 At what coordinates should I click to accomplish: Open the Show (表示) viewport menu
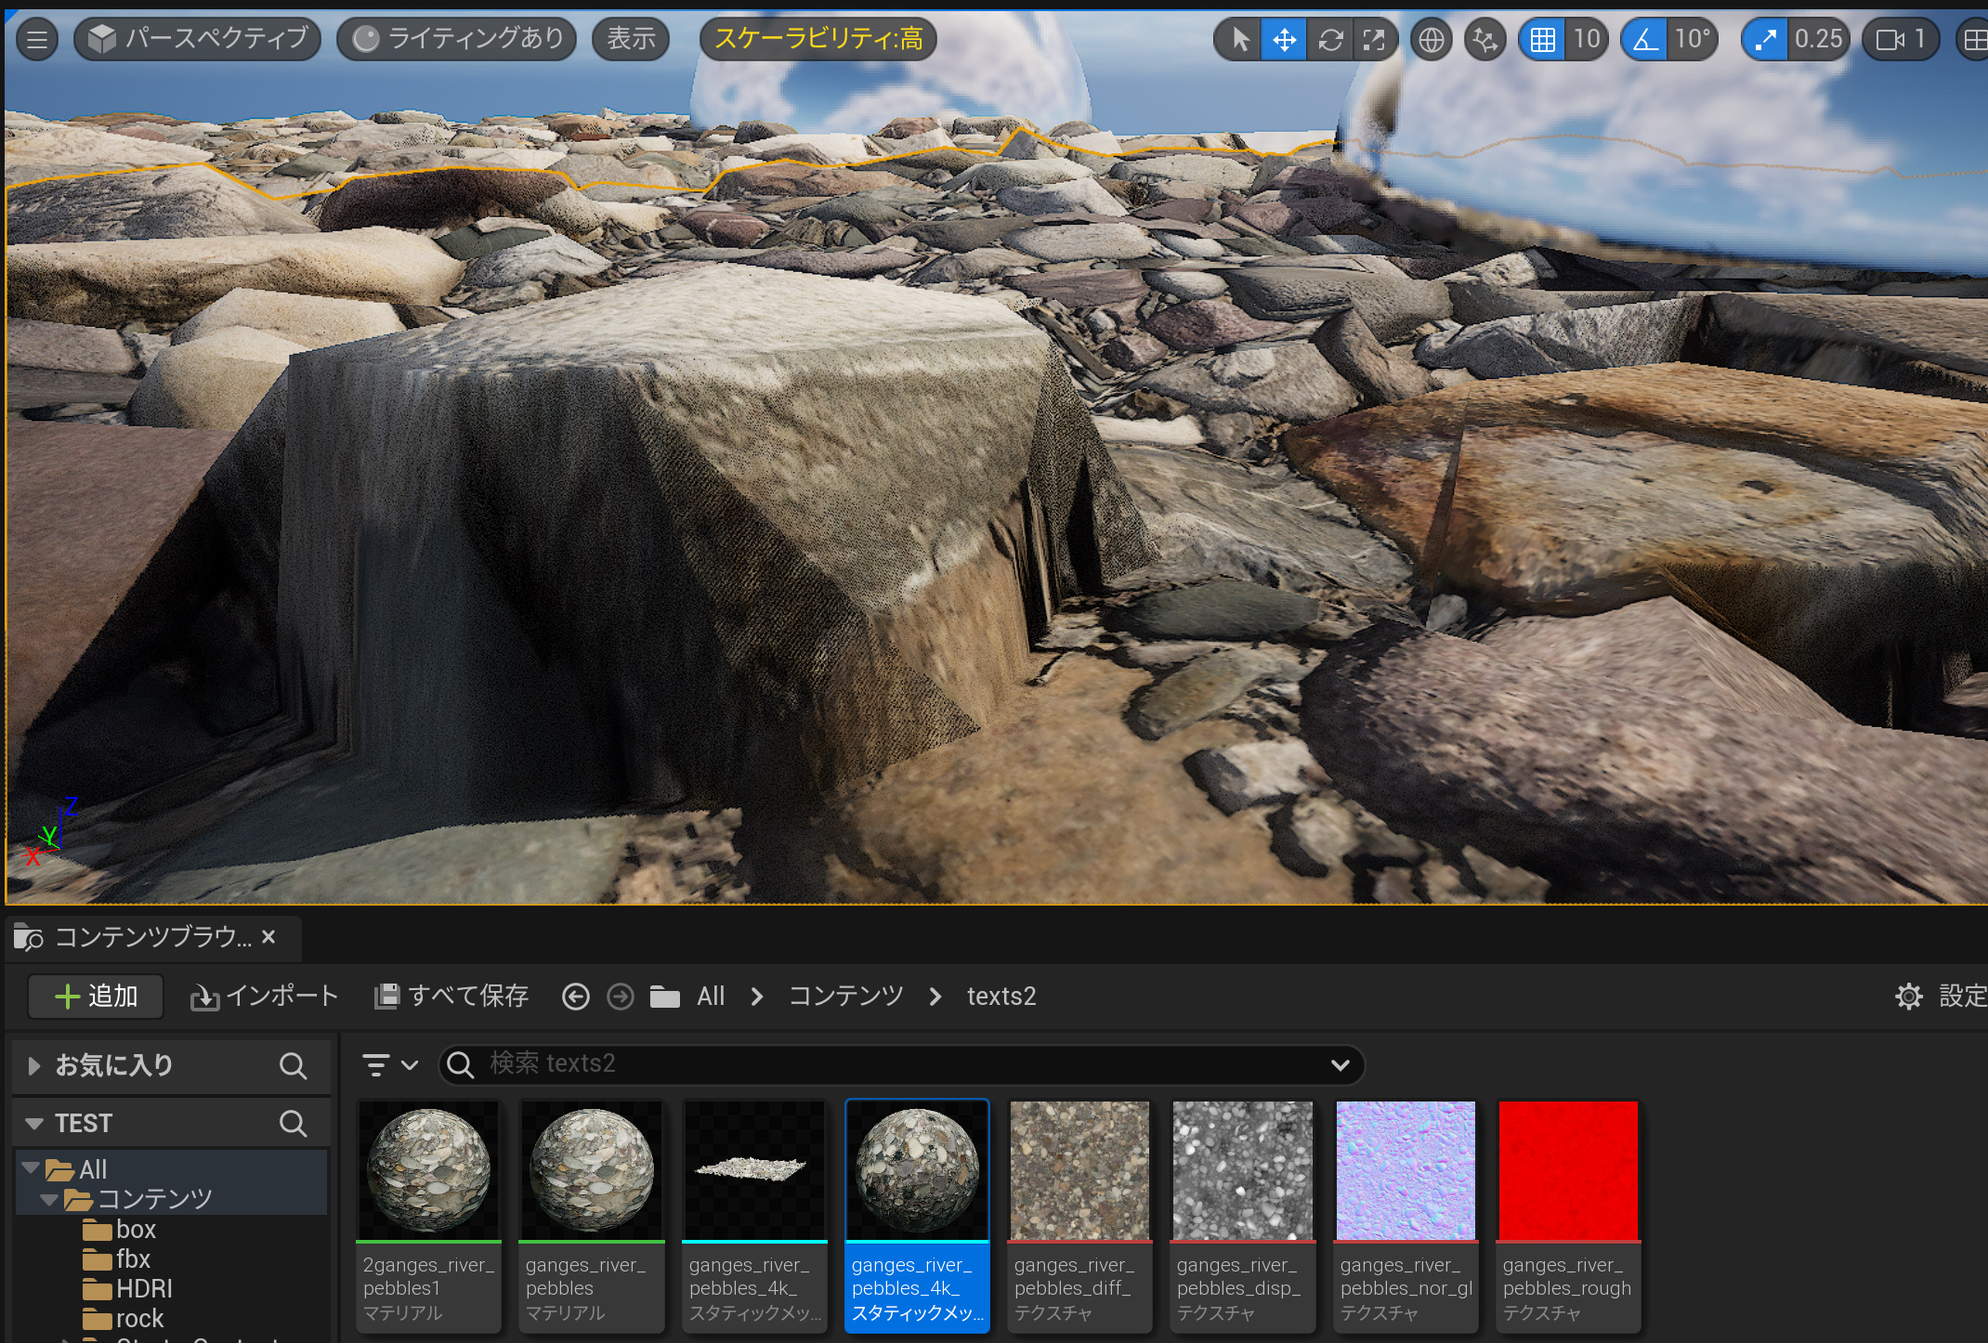pyautogui.click(x=631, y=39)
